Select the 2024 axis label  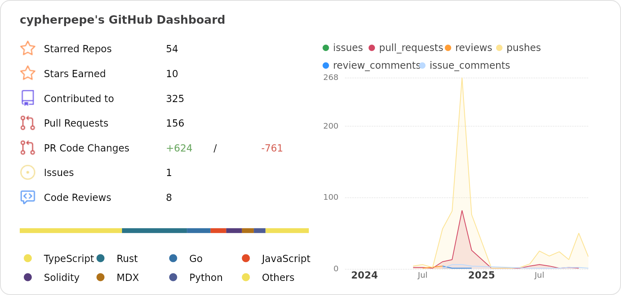pos(364,275)
